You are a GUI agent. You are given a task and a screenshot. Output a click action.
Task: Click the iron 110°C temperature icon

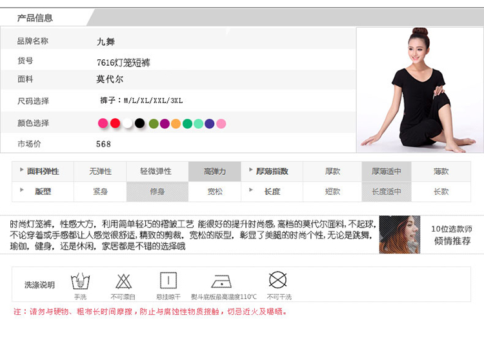point(221,281)
